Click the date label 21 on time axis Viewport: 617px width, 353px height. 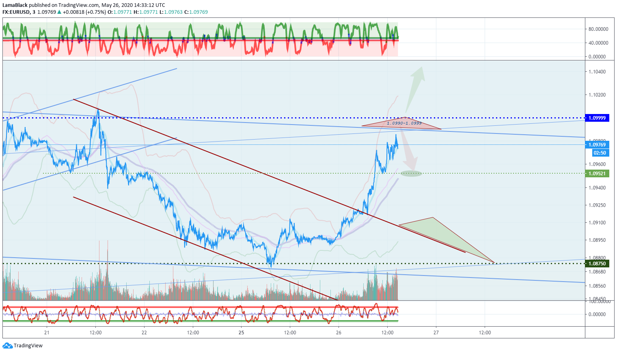(x=47, y=333)
